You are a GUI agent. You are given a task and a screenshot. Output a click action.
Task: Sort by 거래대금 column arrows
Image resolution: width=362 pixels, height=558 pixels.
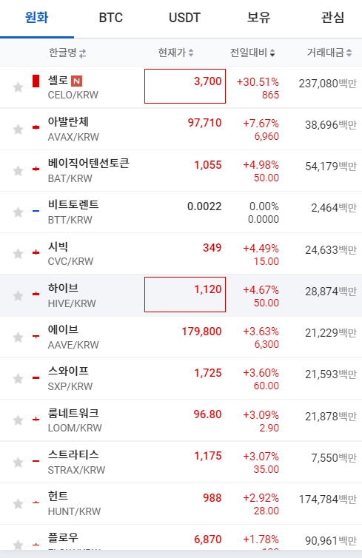click(349, 53)
